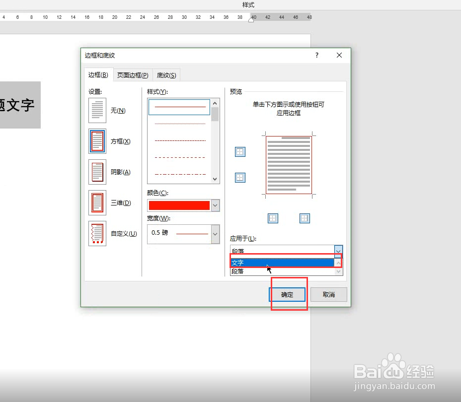Choose the fine dashed line style

[179, 140]
